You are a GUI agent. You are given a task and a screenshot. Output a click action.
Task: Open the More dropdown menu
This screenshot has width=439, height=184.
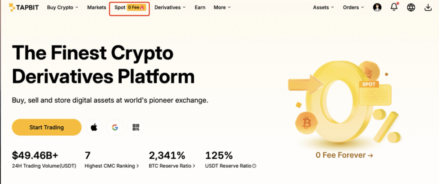pyautogui.click(x=222, y=7)
